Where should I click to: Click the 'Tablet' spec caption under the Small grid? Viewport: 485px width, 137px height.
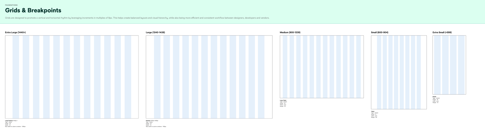(x=375, y=114)
